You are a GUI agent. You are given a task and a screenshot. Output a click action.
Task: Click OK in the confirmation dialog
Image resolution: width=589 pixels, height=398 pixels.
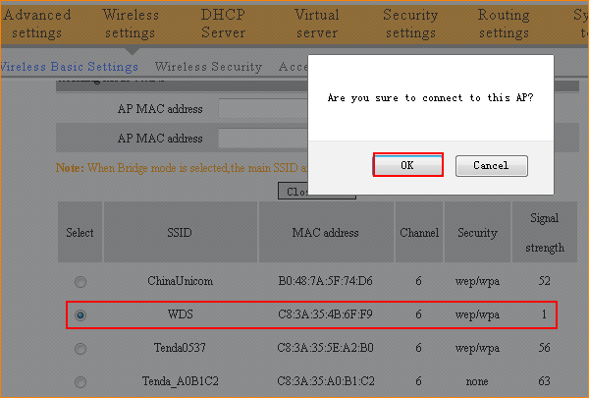point(407,165)
